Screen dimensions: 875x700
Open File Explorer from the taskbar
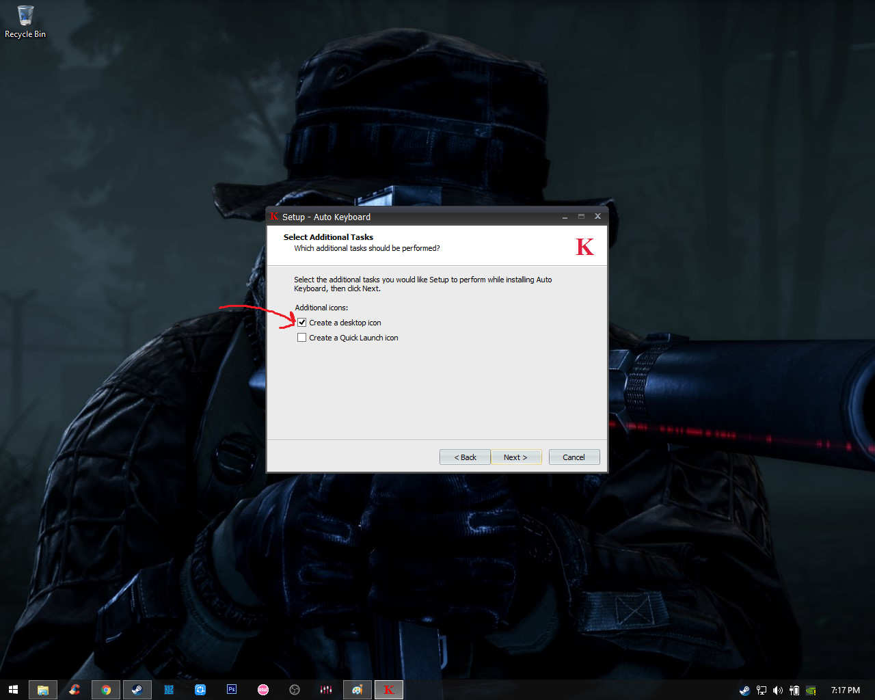tap(42, 690)
